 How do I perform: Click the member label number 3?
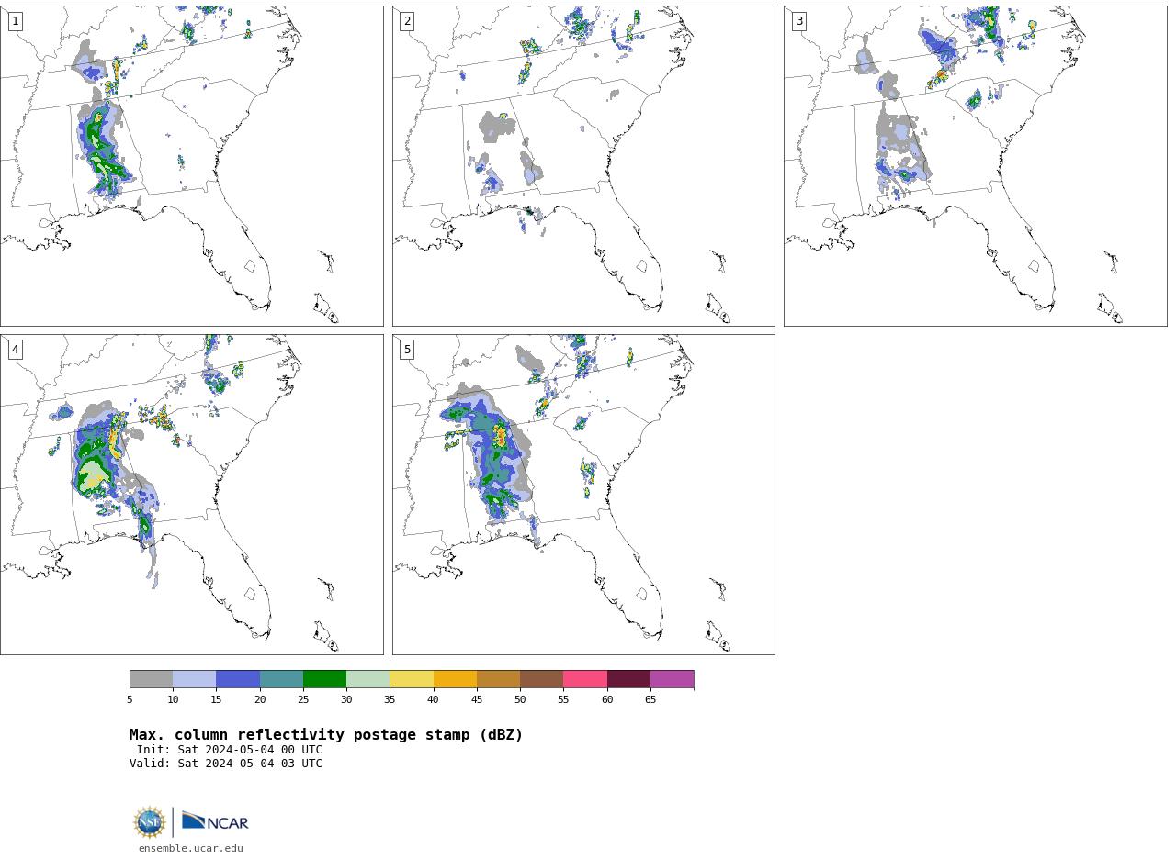(799, 21)
